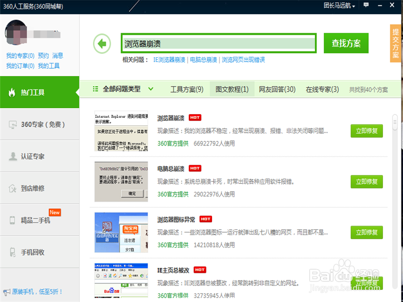Open the feedback message icon in title bar

click(x=366, y=5)
